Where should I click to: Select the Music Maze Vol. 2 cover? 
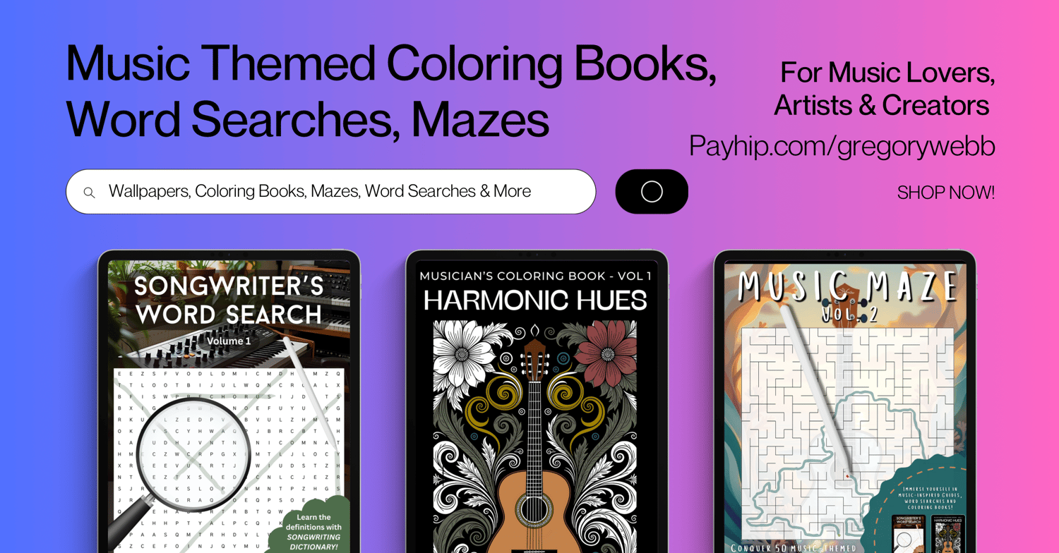(844, 407)
